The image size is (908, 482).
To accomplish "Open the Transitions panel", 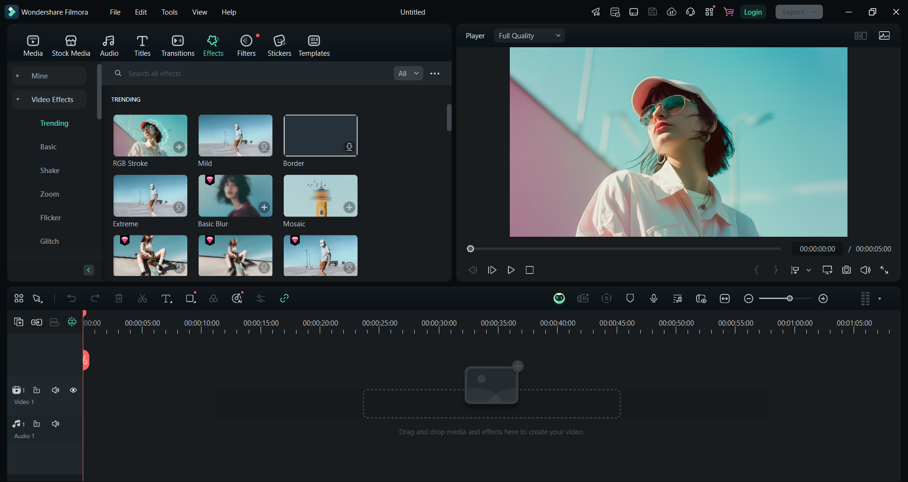I will (177, 45).
